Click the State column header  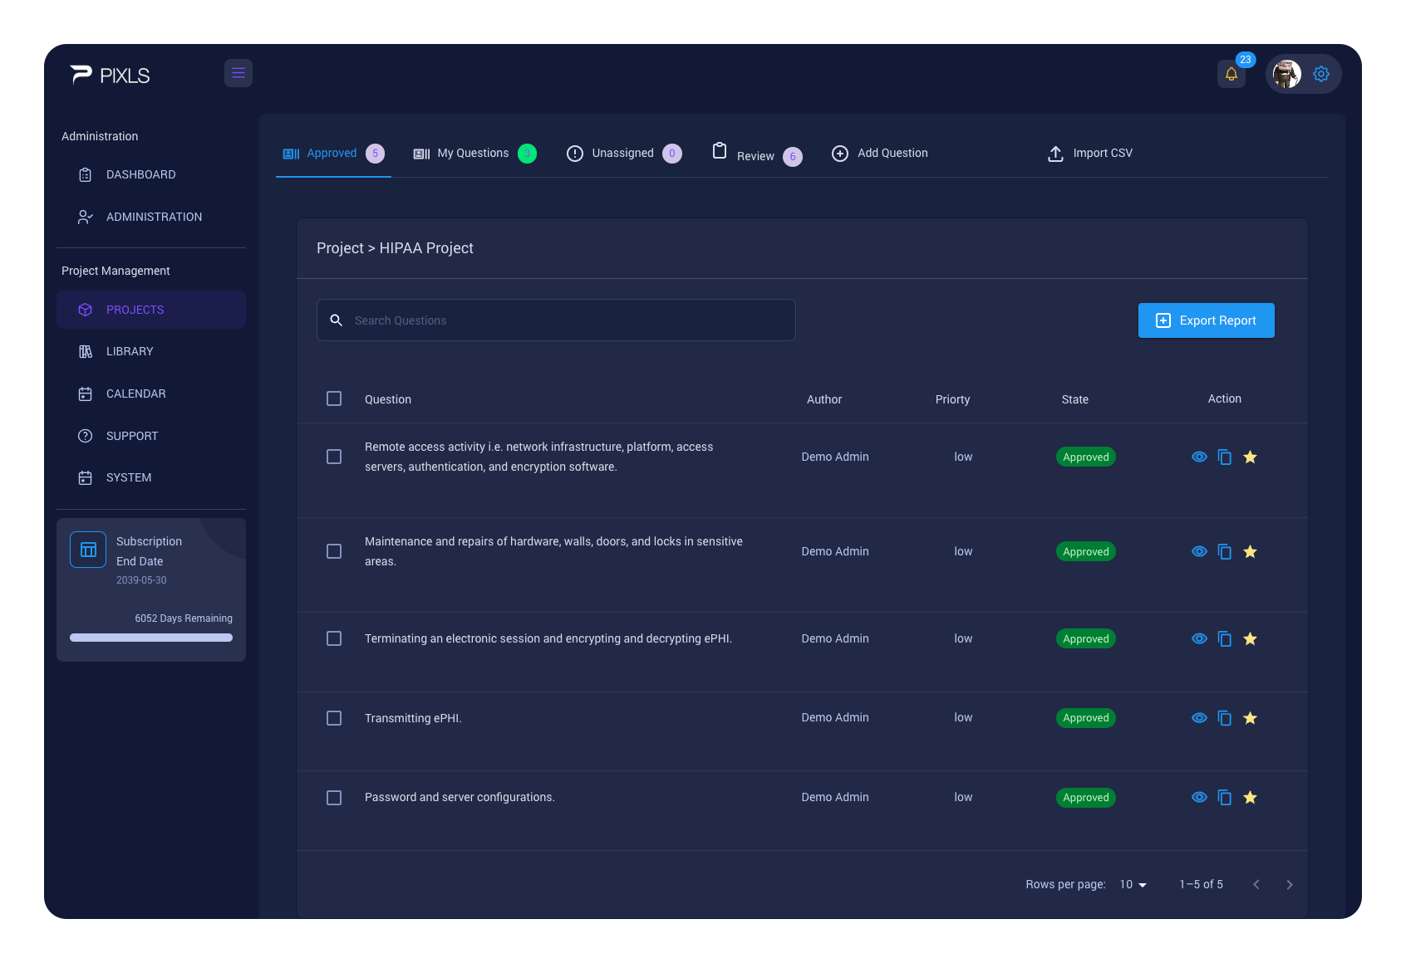pyautogui.click(x=1074, y=399)
